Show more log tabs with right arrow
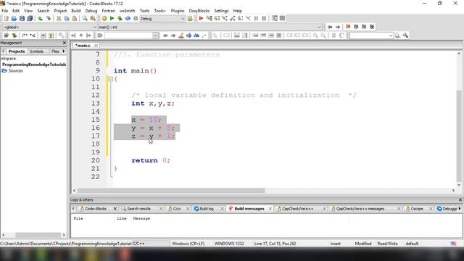Image resolution: width=464 pixels, height=261 pixels. point(460,209)
